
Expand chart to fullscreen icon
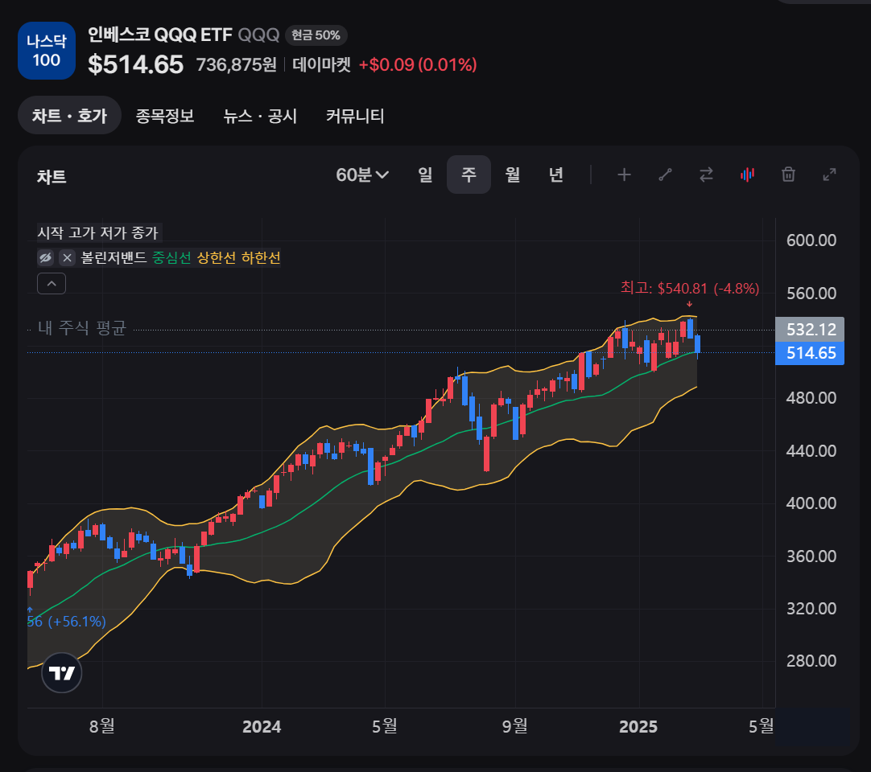click(x=829, y=175)
